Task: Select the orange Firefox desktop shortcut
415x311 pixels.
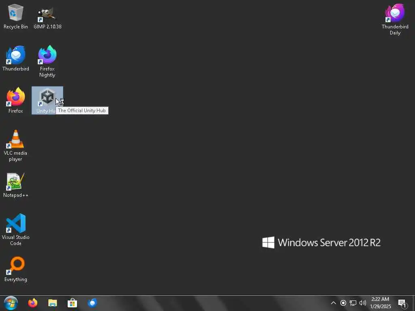Action: coord(16,100)
